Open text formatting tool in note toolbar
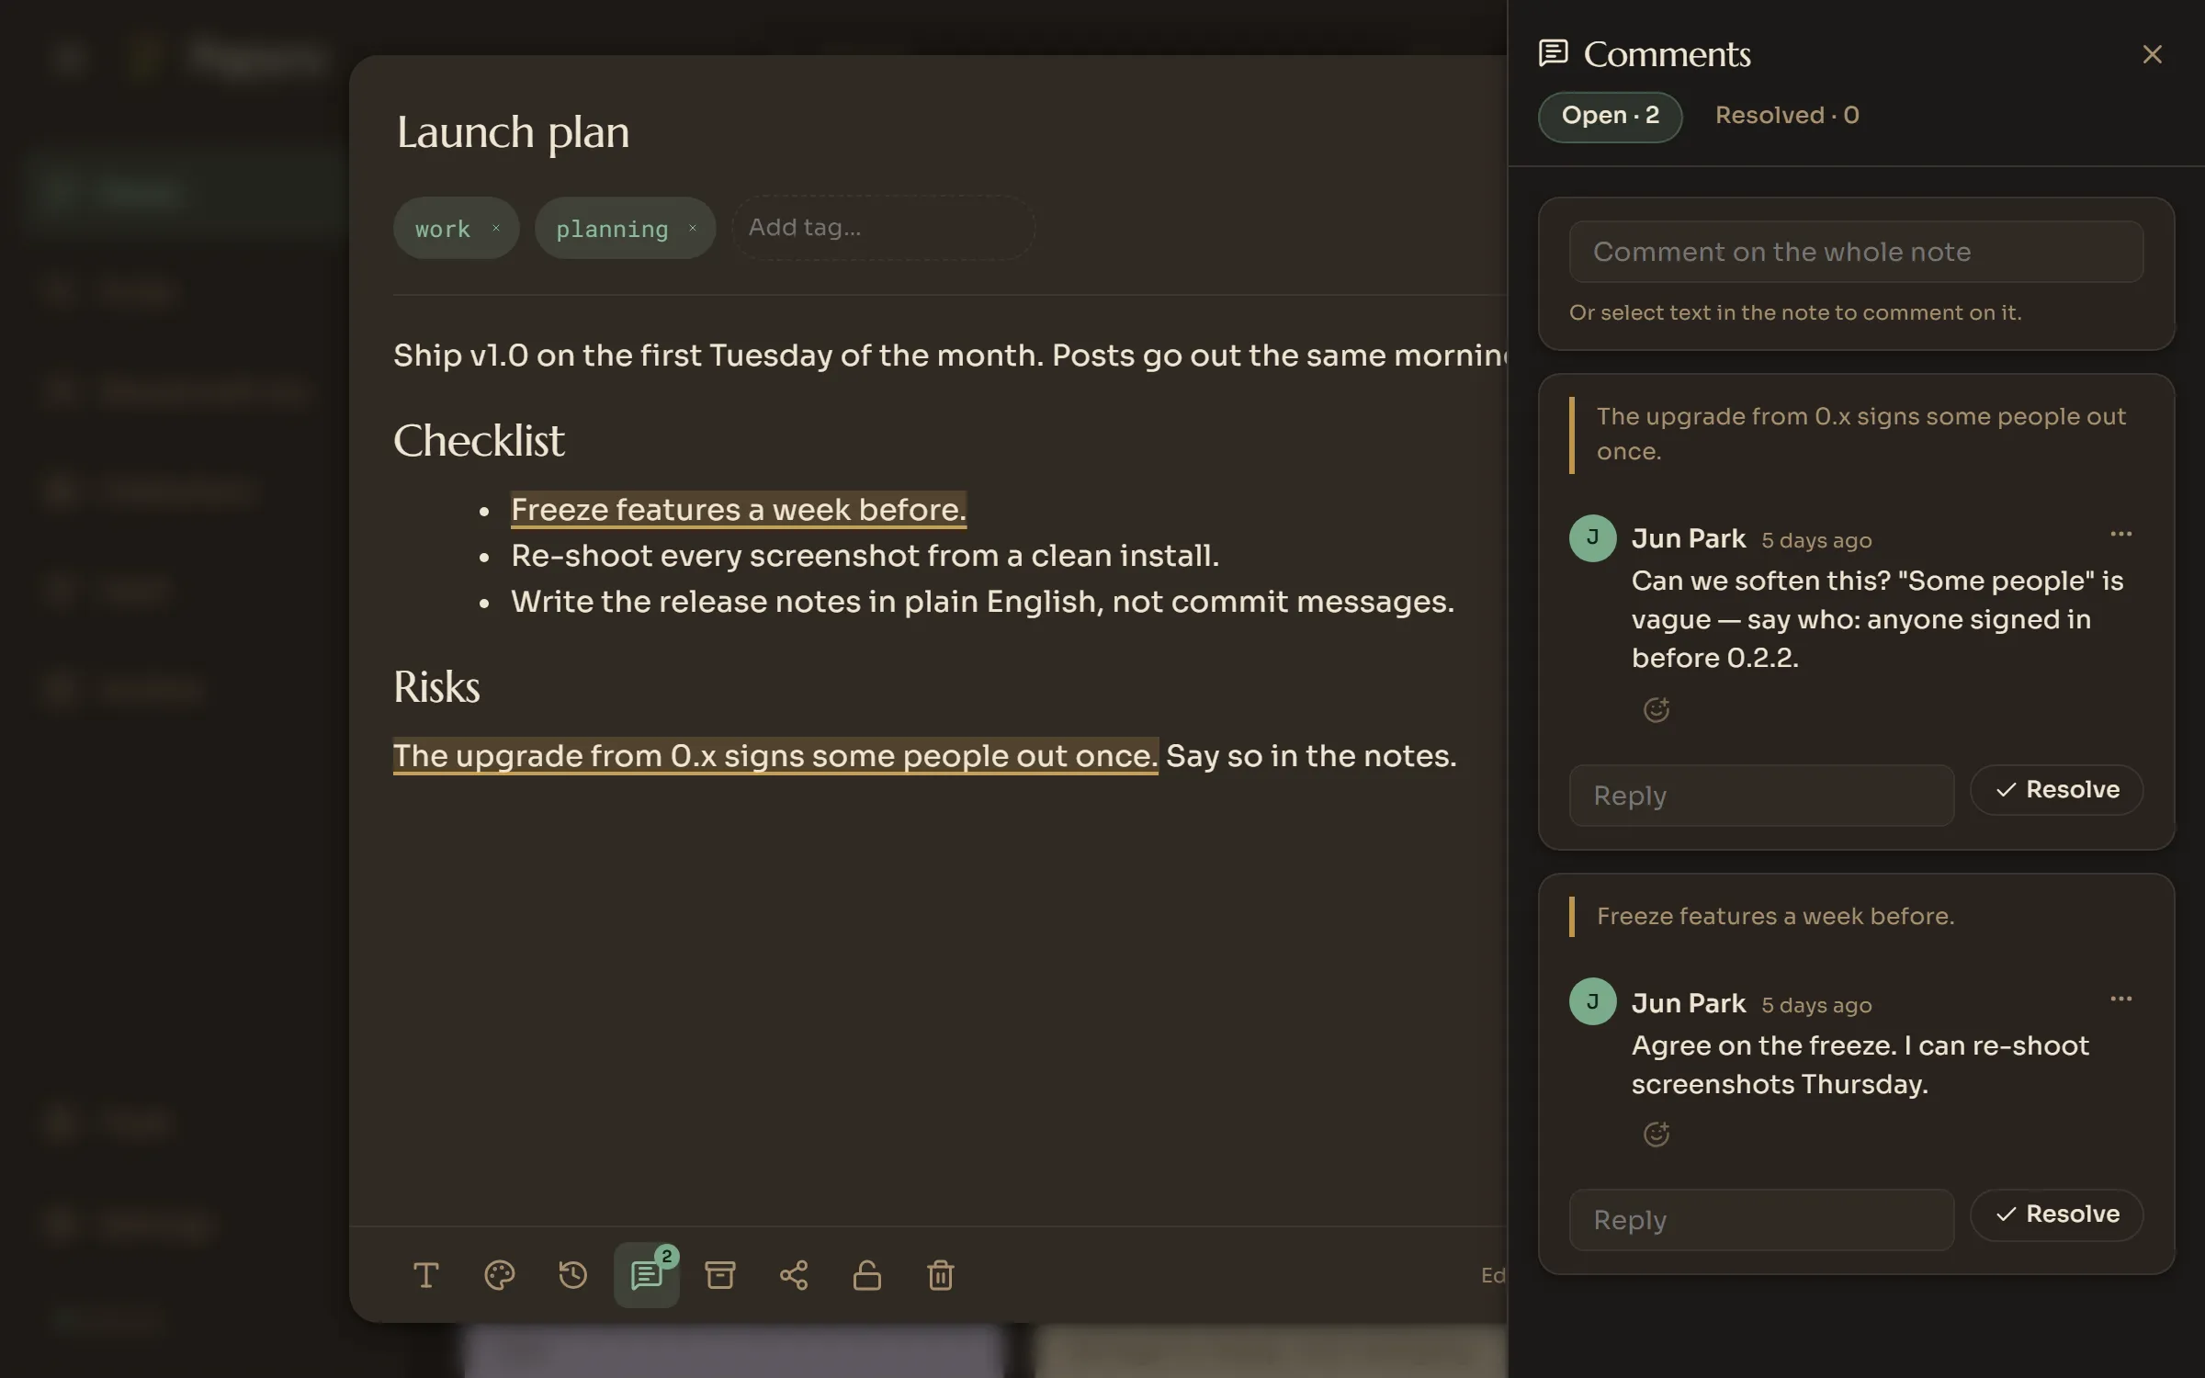 tap(425, 1274)
